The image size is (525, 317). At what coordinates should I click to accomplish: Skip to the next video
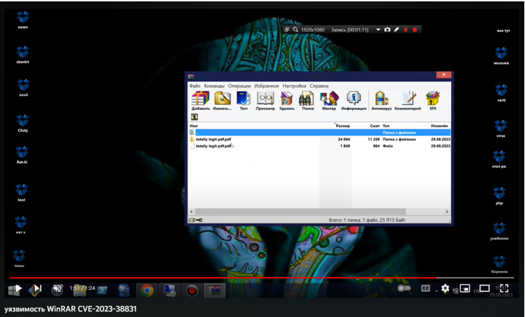point(37,289)
